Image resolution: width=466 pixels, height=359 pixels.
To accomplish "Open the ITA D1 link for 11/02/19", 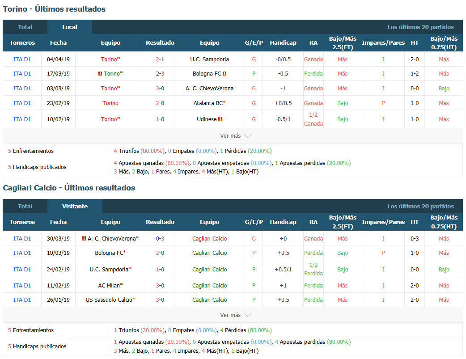I will 22,286.
